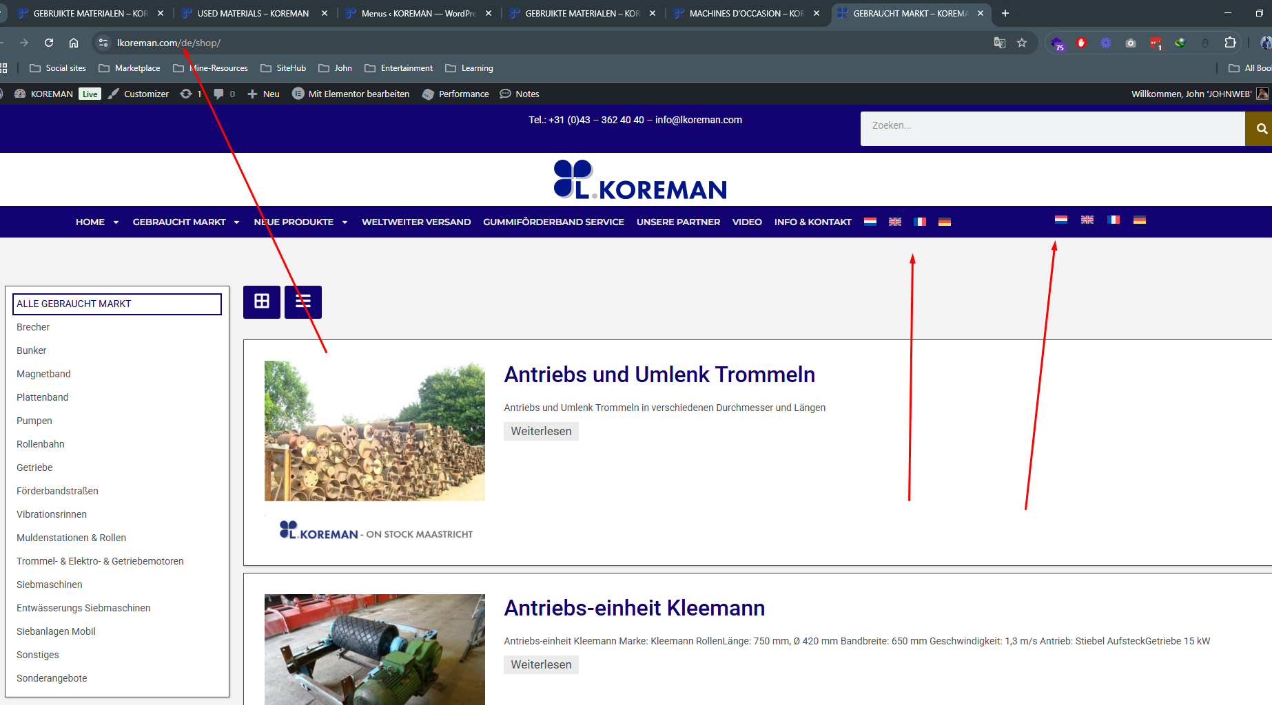Click Weiterlesen under Antriebs und Umlenk Trommeln
The width and height of the screenshot is (1272, 705).
[541, 431]
